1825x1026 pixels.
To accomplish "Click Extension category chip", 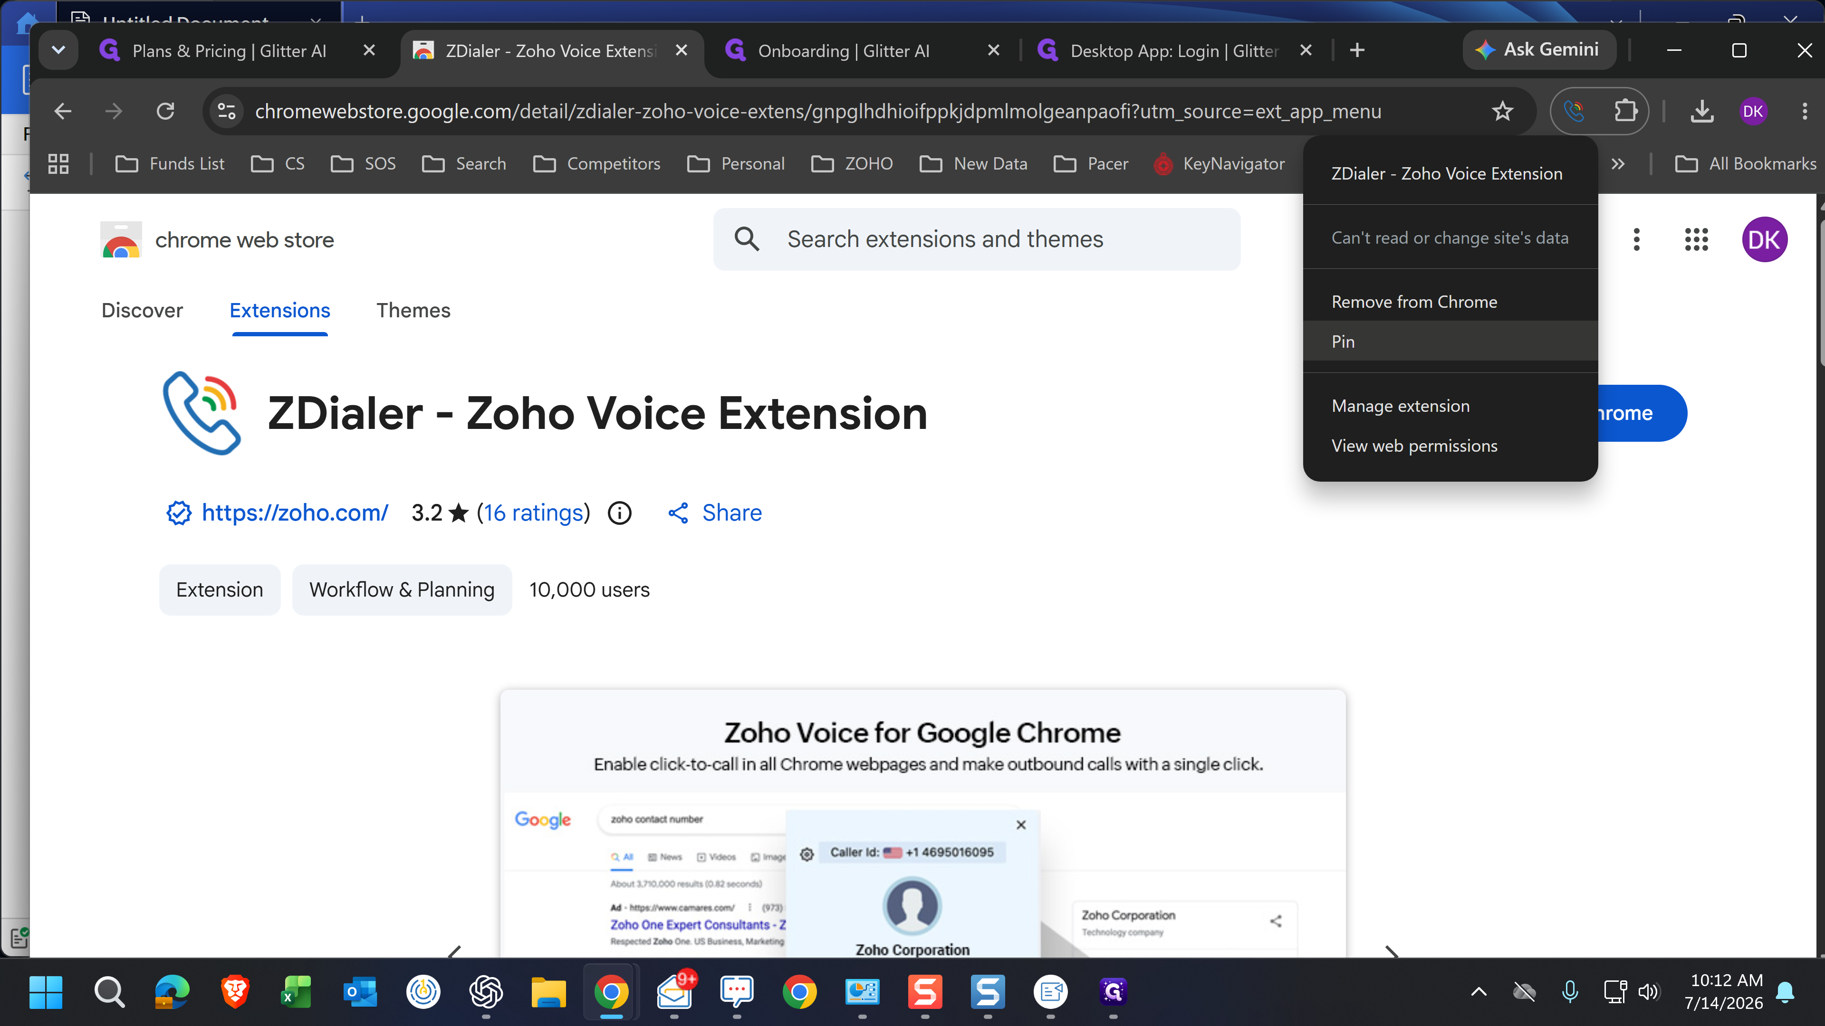I will [x=220, y=589].
